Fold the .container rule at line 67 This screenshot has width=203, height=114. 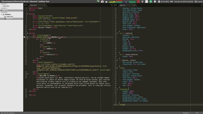pyautogui.click(x=117, y=89)
